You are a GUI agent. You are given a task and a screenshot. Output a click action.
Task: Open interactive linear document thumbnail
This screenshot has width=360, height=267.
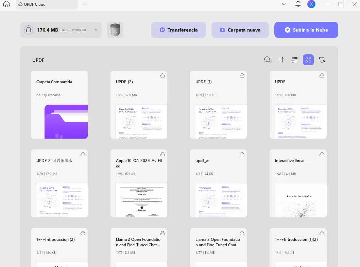pyautogui.click(x=301, y=200)
